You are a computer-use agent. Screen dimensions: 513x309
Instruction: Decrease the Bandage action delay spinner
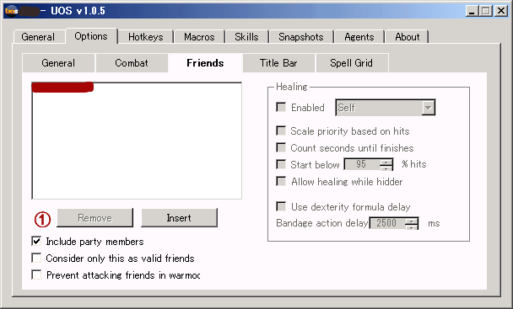tap(412, 226)
